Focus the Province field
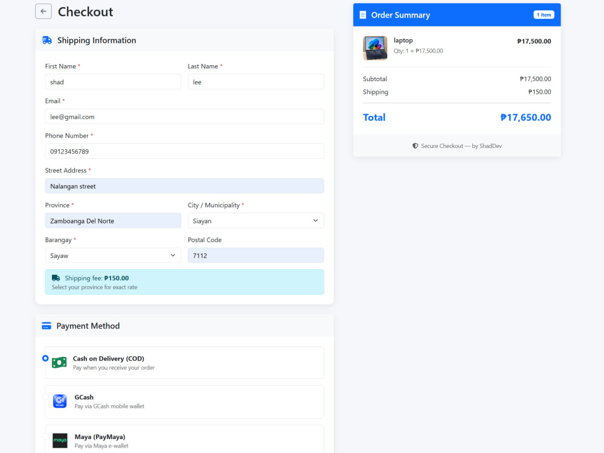The width and height of the screenshot is (604, 453). click(113, 220)
